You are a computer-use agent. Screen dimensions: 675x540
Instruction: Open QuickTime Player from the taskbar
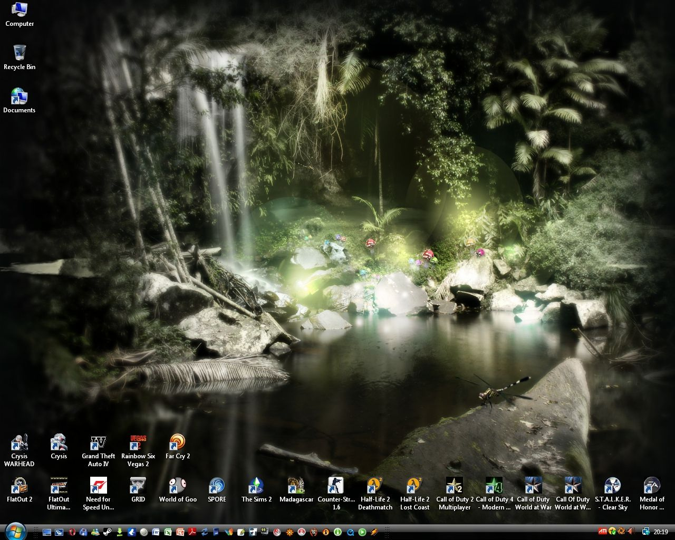[x=350, y=532]
